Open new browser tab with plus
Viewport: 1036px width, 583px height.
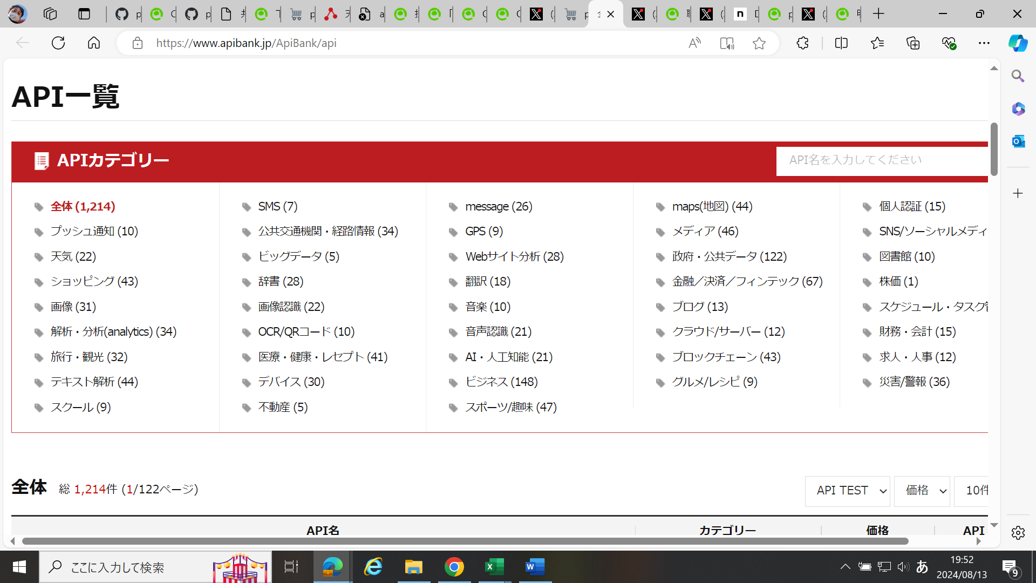point(878,14)
